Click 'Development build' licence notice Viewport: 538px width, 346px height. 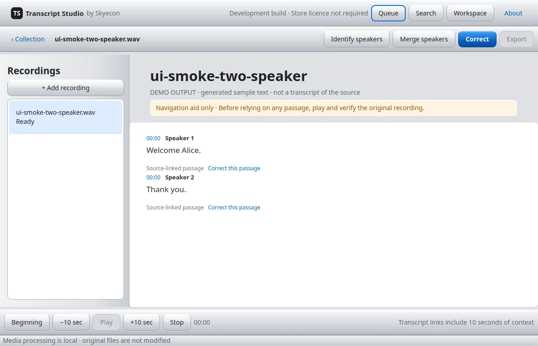click(299, 13)
